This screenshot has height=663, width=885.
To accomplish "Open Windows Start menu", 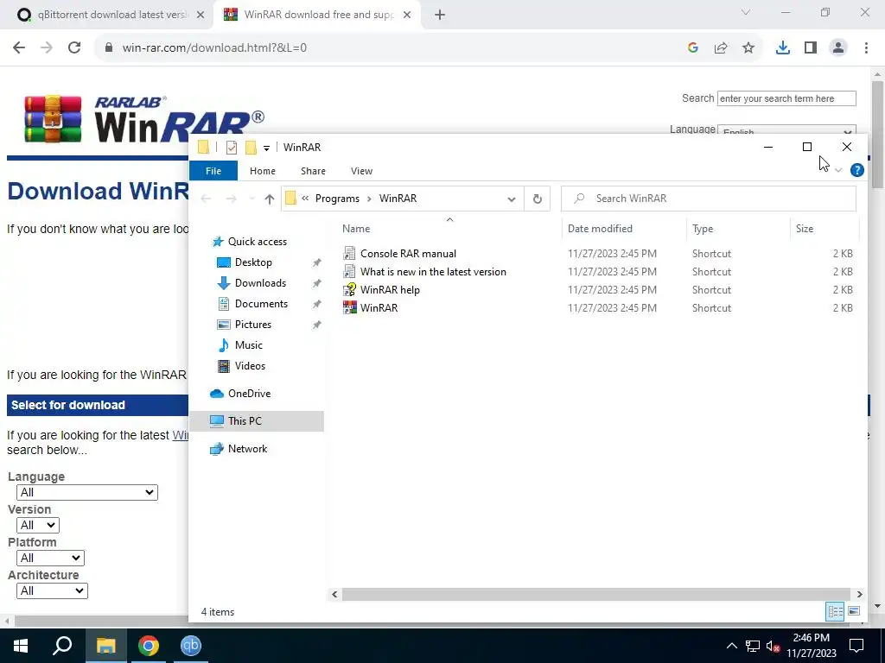I will click(21, 646).
